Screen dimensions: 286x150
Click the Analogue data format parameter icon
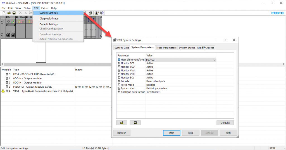click(119, 92)
